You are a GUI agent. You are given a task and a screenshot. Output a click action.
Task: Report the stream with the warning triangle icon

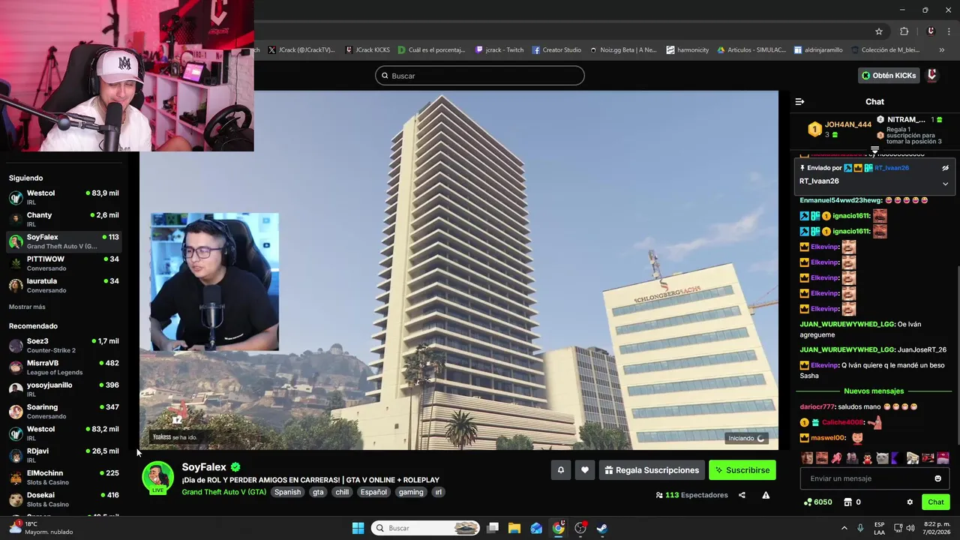click(x=766, y=495)
